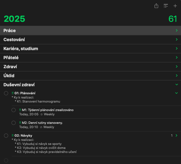Image resolution: width=181 pixels, height=164 pixels.
Task: Select the Kariéra, studium section
Action: tap(21, 49)
